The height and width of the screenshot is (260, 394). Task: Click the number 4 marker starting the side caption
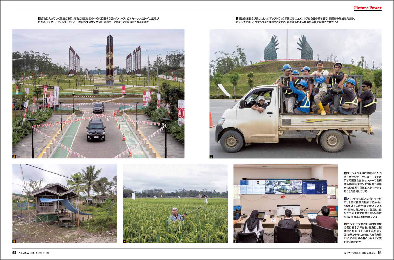[x=345, y=199]
